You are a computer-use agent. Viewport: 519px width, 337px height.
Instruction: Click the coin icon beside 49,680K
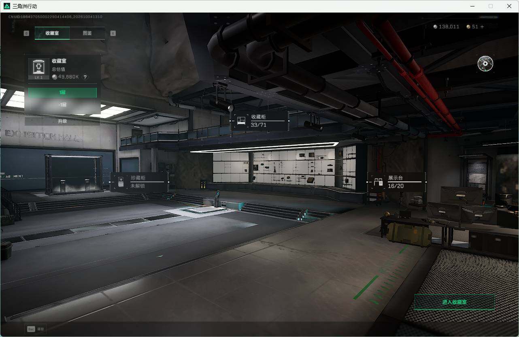click(x=55, y=77)
